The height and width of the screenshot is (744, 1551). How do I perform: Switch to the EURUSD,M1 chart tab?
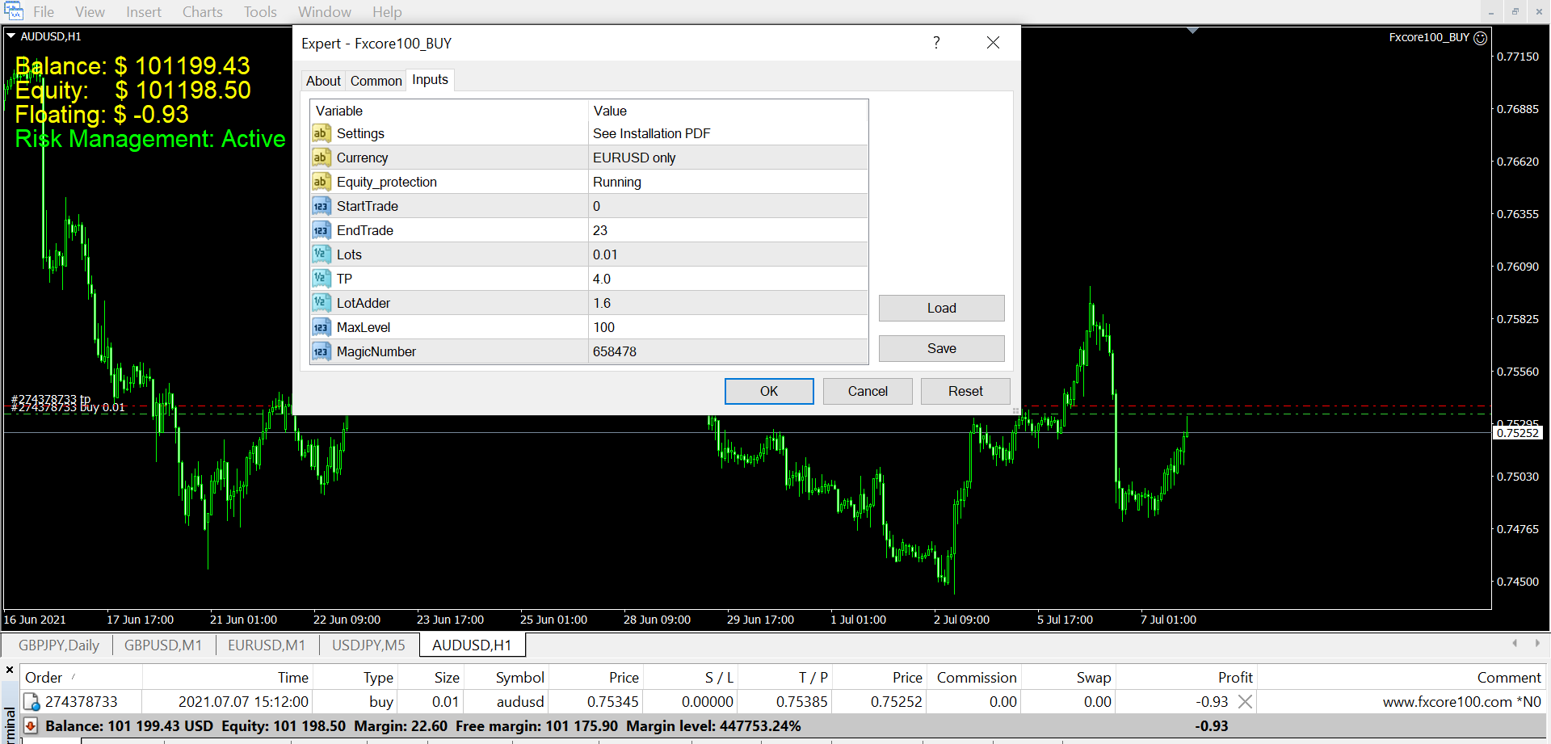point(267,645)
